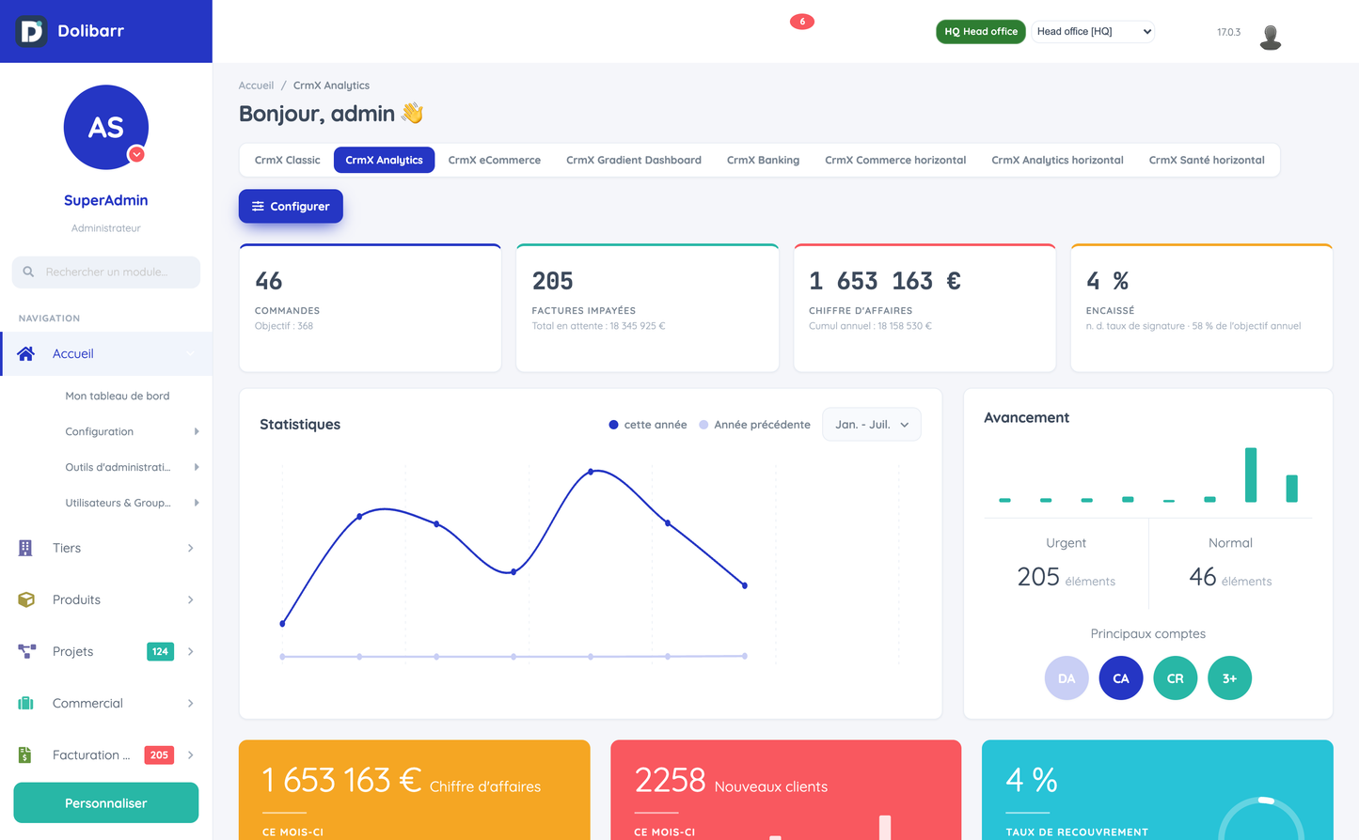Toggle 'Année précédente' chart legend

tap(754, 425)
